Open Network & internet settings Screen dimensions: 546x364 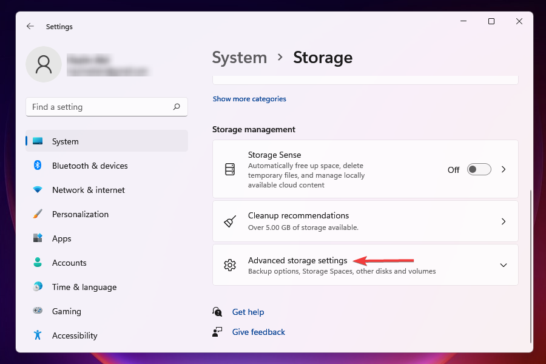tap(107, 190)
